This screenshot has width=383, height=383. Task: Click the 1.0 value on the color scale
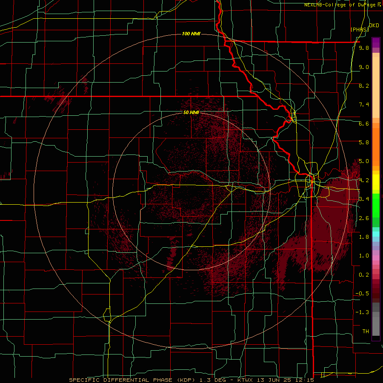(x=364, y=256)
